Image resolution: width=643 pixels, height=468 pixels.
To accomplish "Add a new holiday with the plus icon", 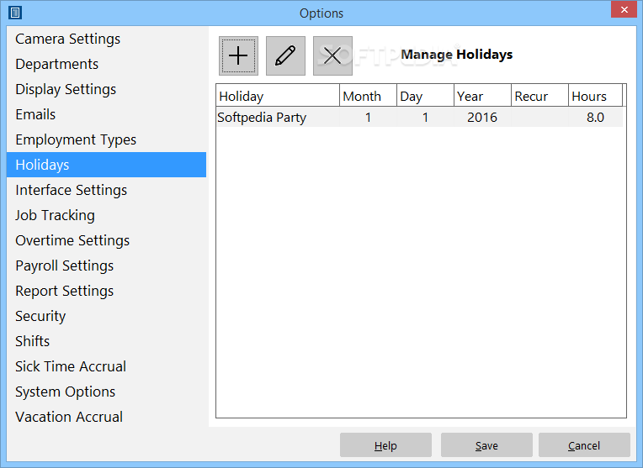I will coord(238,55).
